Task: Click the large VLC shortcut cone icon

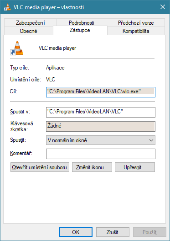Action: (x=17, y=48)
